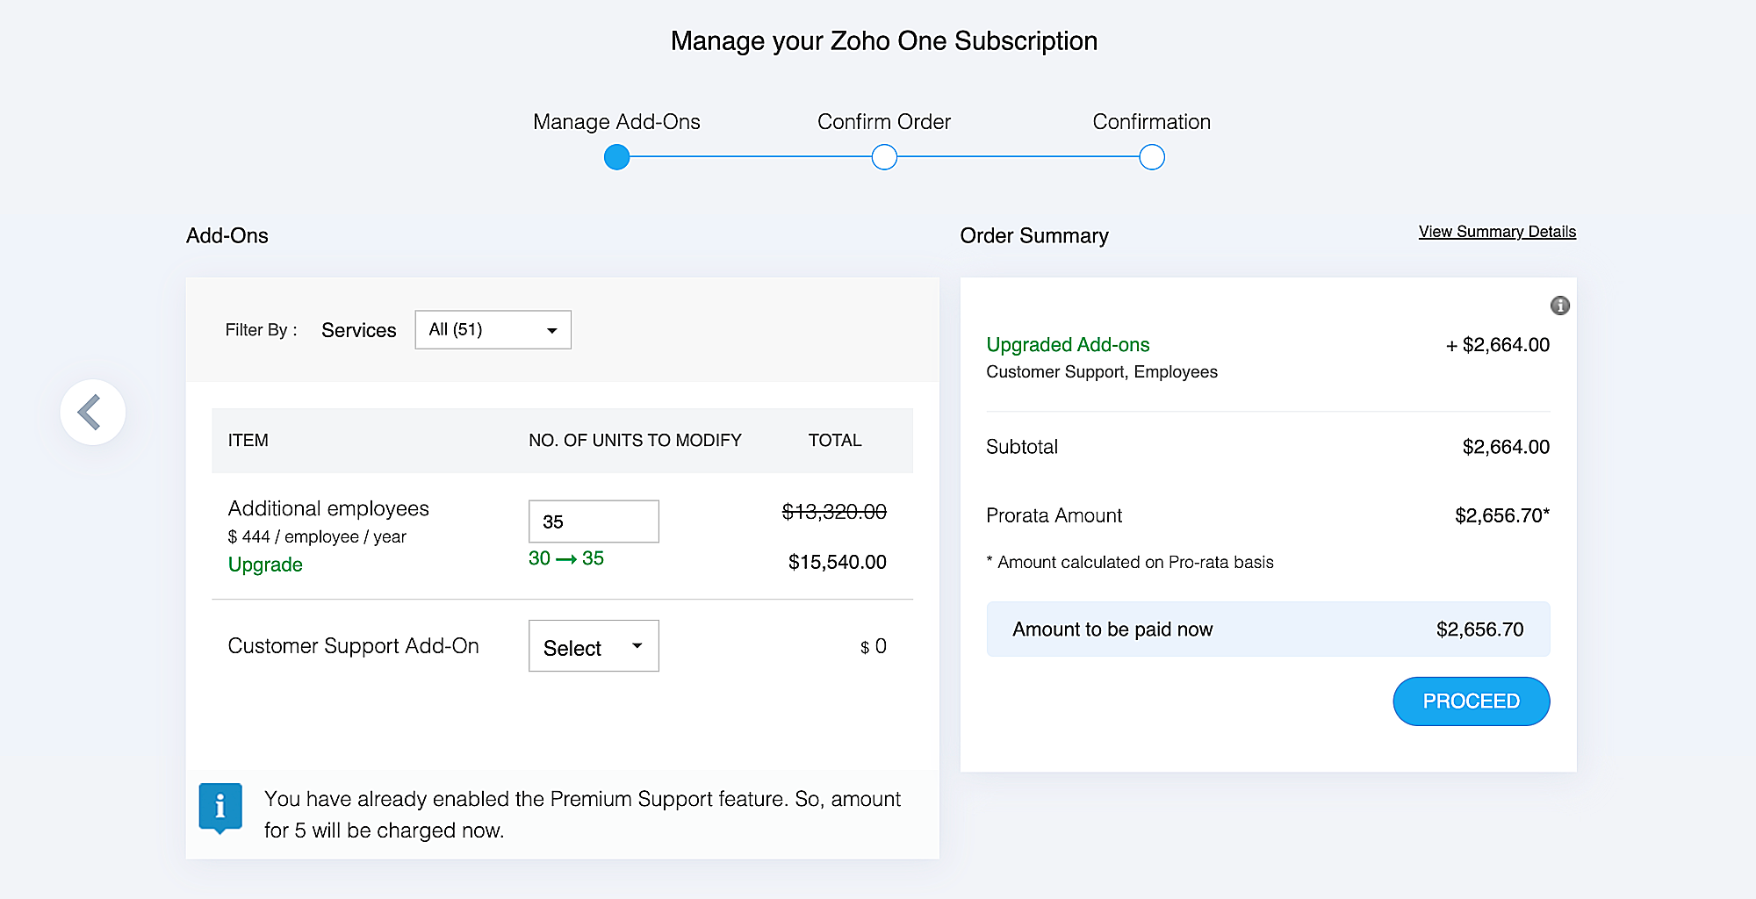
Task: Click the green Upgrade label
Action: click(x=265, y=565)
